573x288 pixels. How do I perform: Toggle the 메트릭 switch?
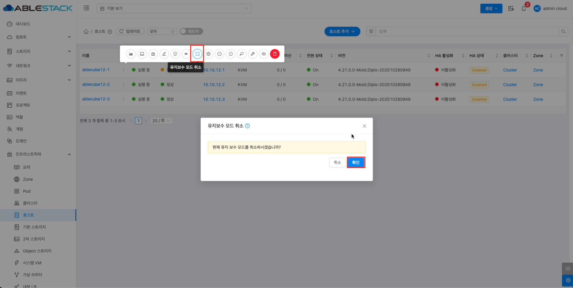(x=191, y=31)
